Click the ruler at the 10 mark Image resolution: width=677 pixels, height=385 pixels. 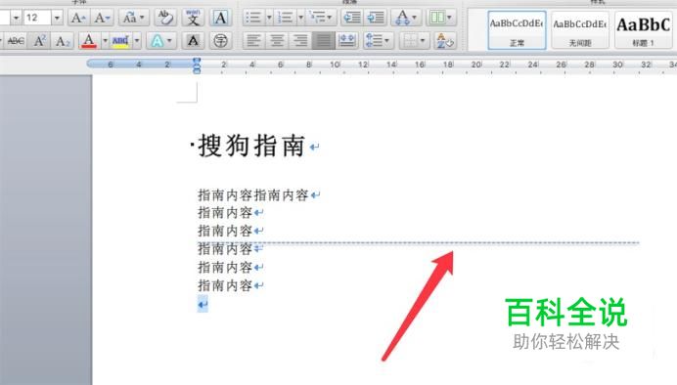click(x=335, y=64)
